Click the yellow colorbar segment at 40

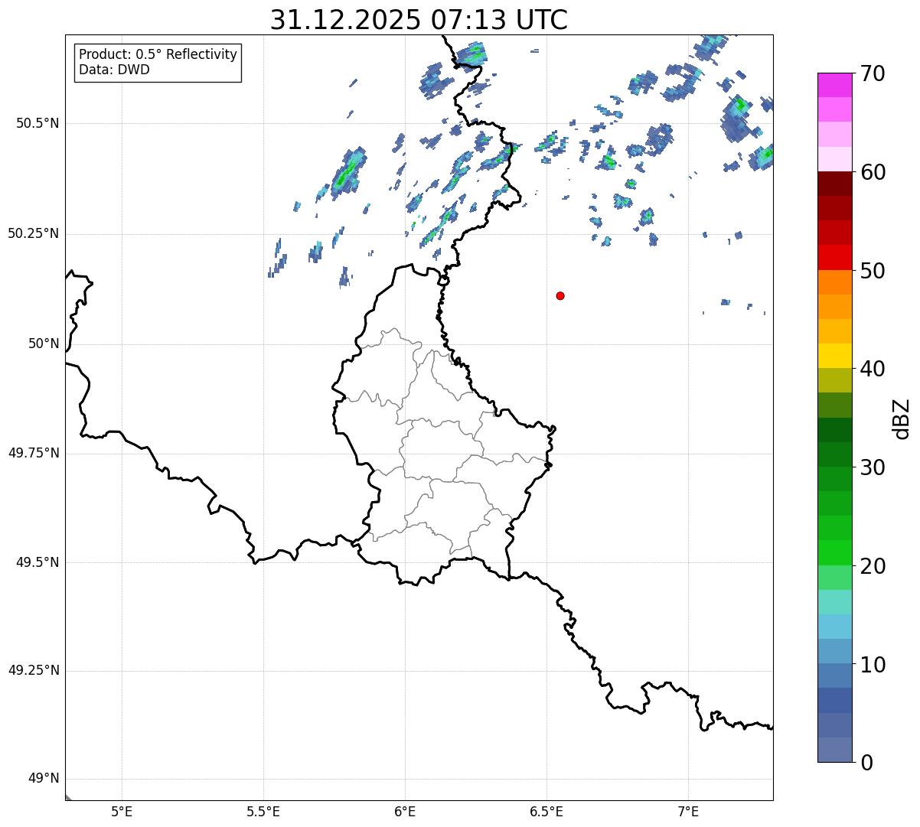[x=834, y=356]
